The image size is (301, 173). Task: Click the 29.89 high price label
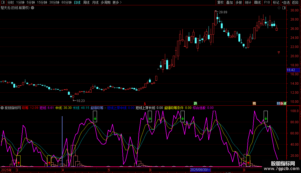coord(223,12)
